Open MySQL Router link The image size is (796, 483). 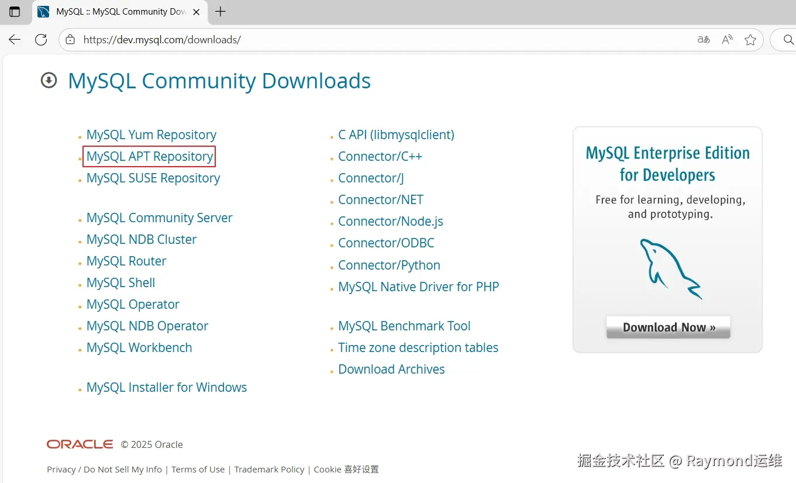coord(126,261)
